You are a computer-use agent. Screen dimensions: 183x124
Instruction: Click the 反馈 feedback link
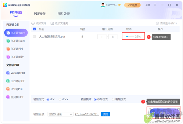point(148,5)
